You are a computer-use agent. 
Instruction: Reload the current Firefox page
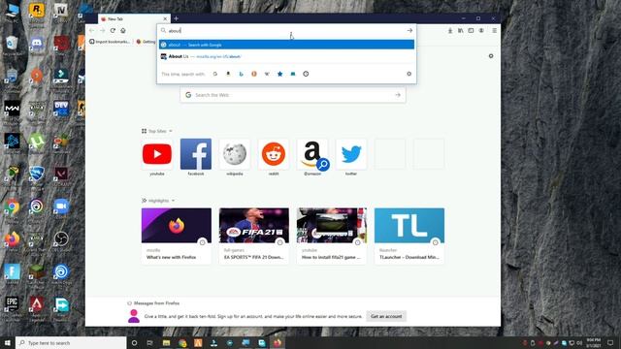113,30
